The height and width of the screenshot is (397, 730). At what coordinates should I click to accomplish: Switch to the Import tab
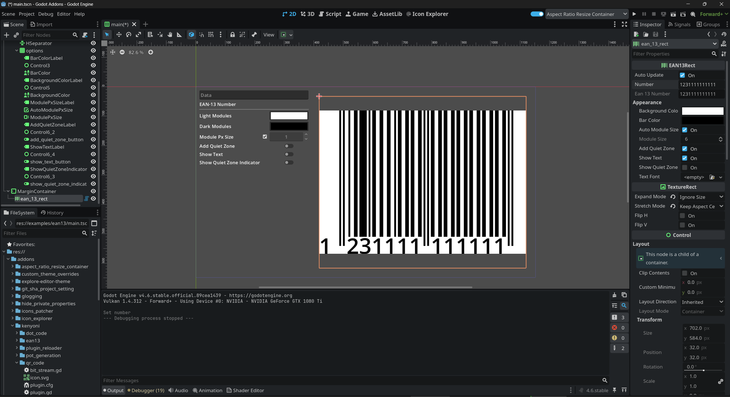41,24
